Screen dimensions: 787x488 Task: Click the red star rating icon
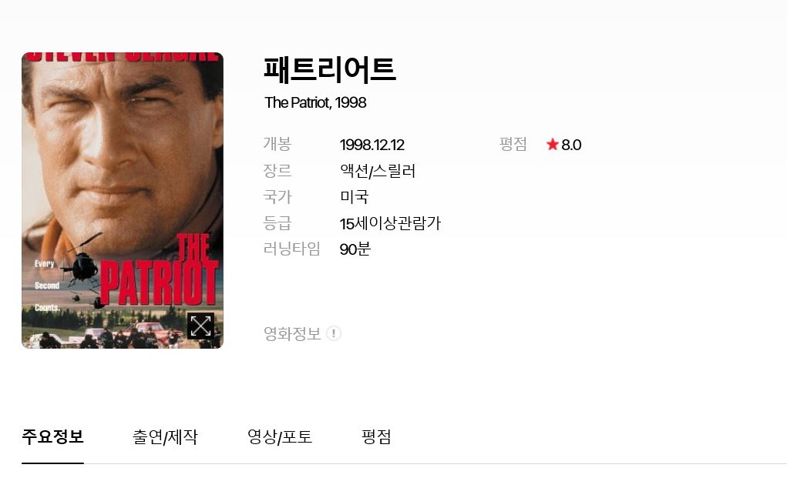552,144
